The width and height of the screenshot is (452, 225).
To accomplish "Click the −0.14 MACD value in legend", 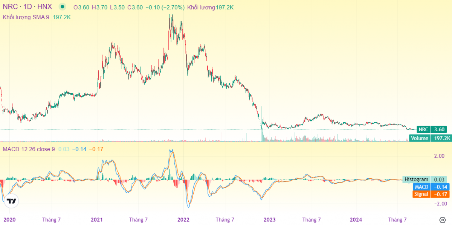I will coord(79,149).
